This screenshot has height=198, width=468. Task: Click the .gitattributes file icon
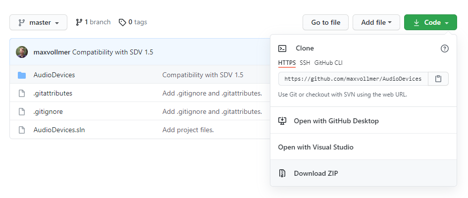pos(22,94)
